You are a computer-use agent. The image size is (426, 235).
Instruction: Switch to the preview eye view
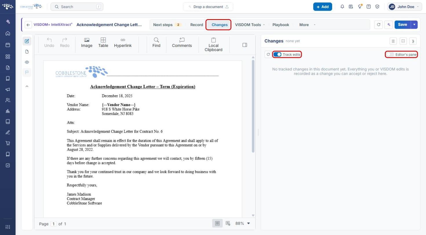tap(27, 62)
